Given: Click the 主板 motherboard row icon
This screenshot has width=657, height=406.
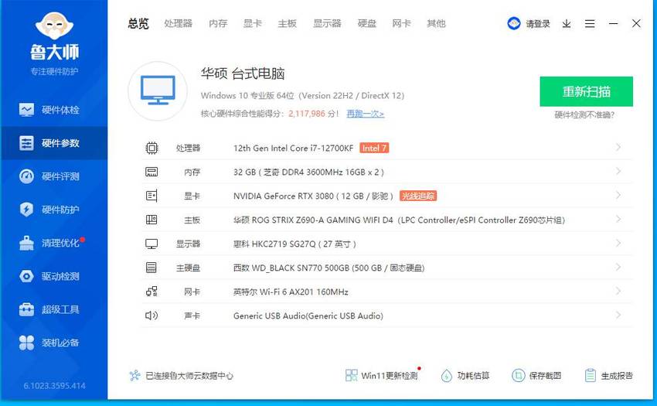Looking at the screenshot, I should tap(151, 220).
